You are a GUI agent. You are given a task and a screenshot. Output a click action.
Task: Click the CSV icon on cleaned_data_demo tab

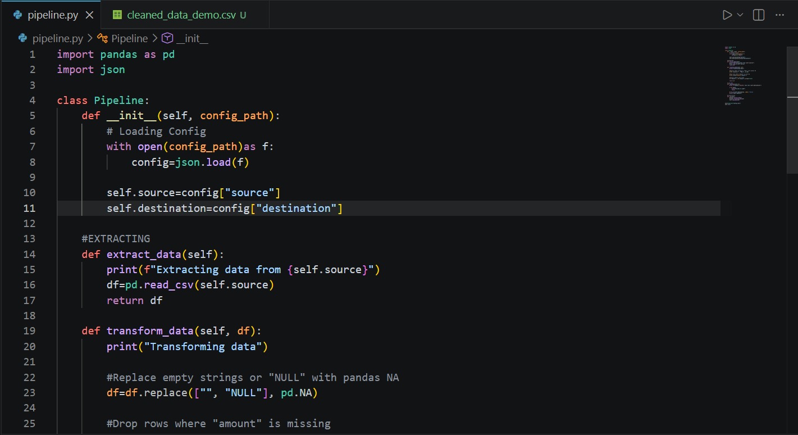[117, 15]
